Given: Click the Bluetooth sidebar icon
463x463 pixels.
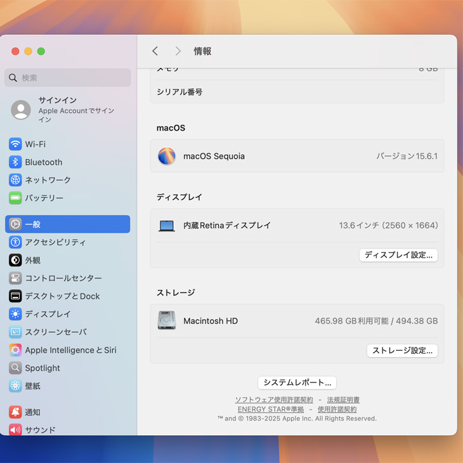Looking at the screenshot, I should 15,162.
